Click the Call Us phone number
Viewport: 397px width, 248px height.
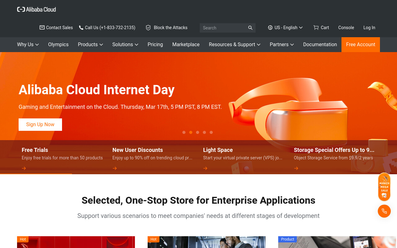coord(110,28)
